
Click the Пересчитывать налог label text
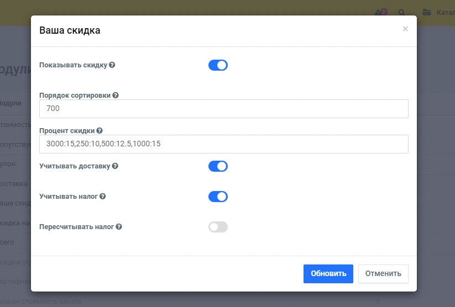point(76,226)
